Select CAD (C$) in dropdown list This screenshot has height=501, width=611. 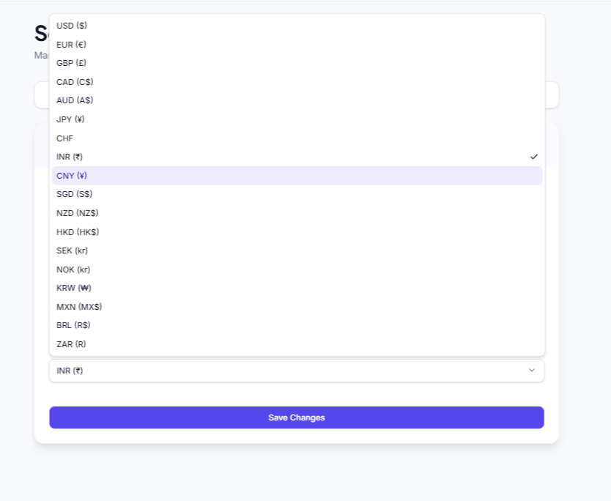pos(75,82)
